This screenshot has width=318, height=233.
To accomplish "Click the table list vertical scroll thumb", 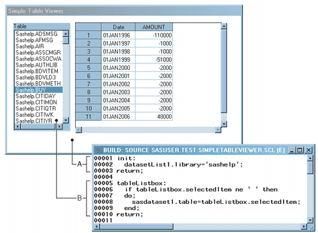I will coord(66,40).
